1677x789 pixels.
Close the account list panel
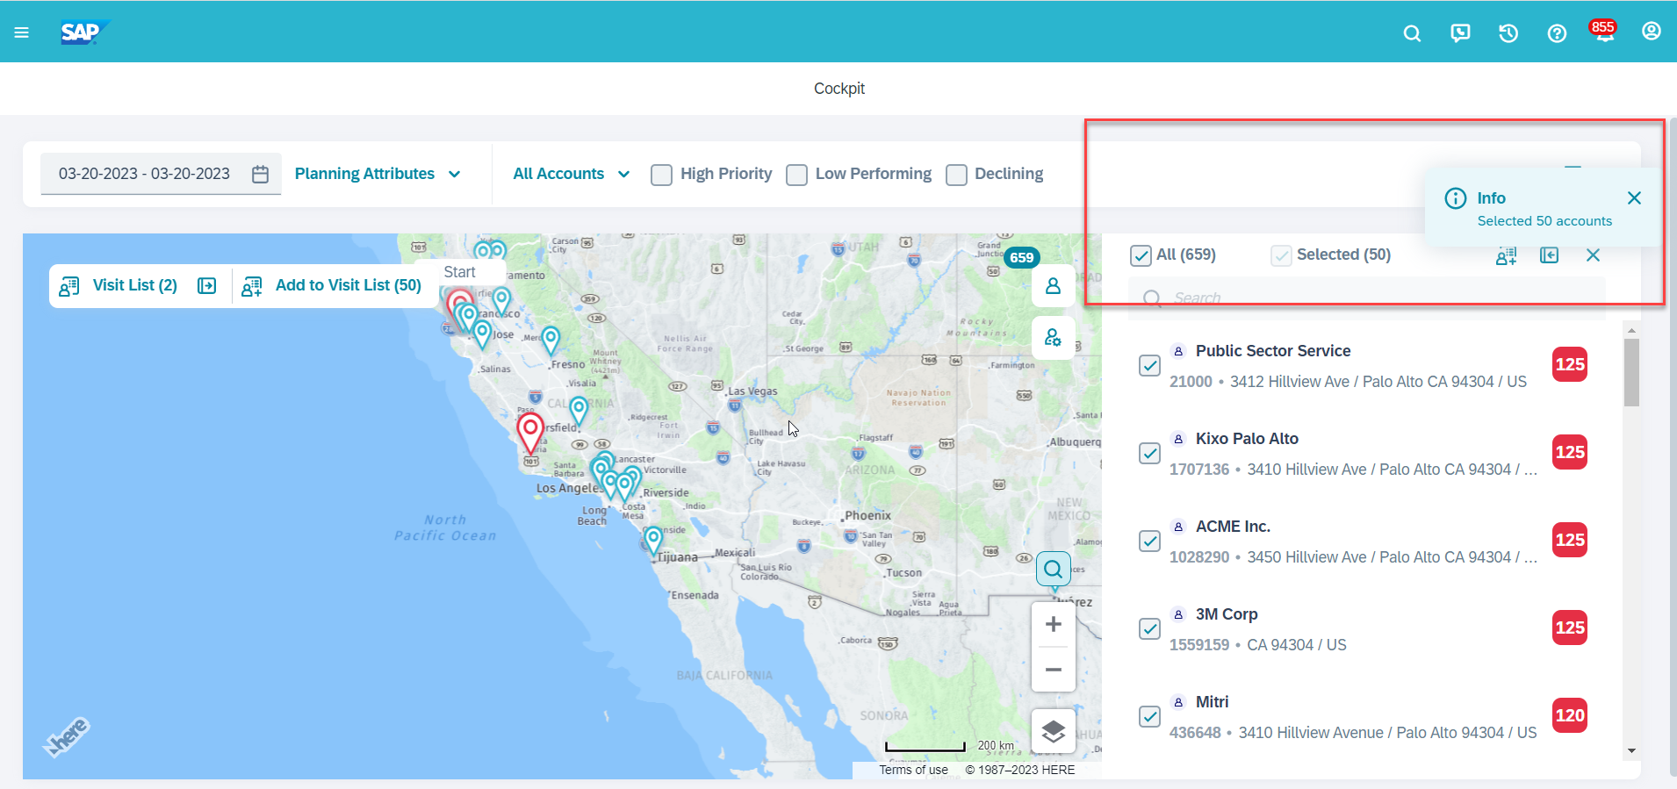[1593, 255]
